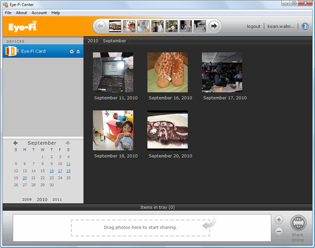Open the September 20, 2010 cake thumbnail
The image size is (315, 248).
click(167, 130)
